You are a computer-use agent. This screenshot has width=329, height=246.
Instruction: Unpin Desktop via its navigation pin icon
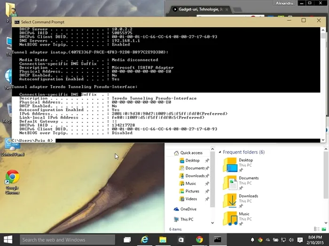pyautogui.click(x=207, y=161)
